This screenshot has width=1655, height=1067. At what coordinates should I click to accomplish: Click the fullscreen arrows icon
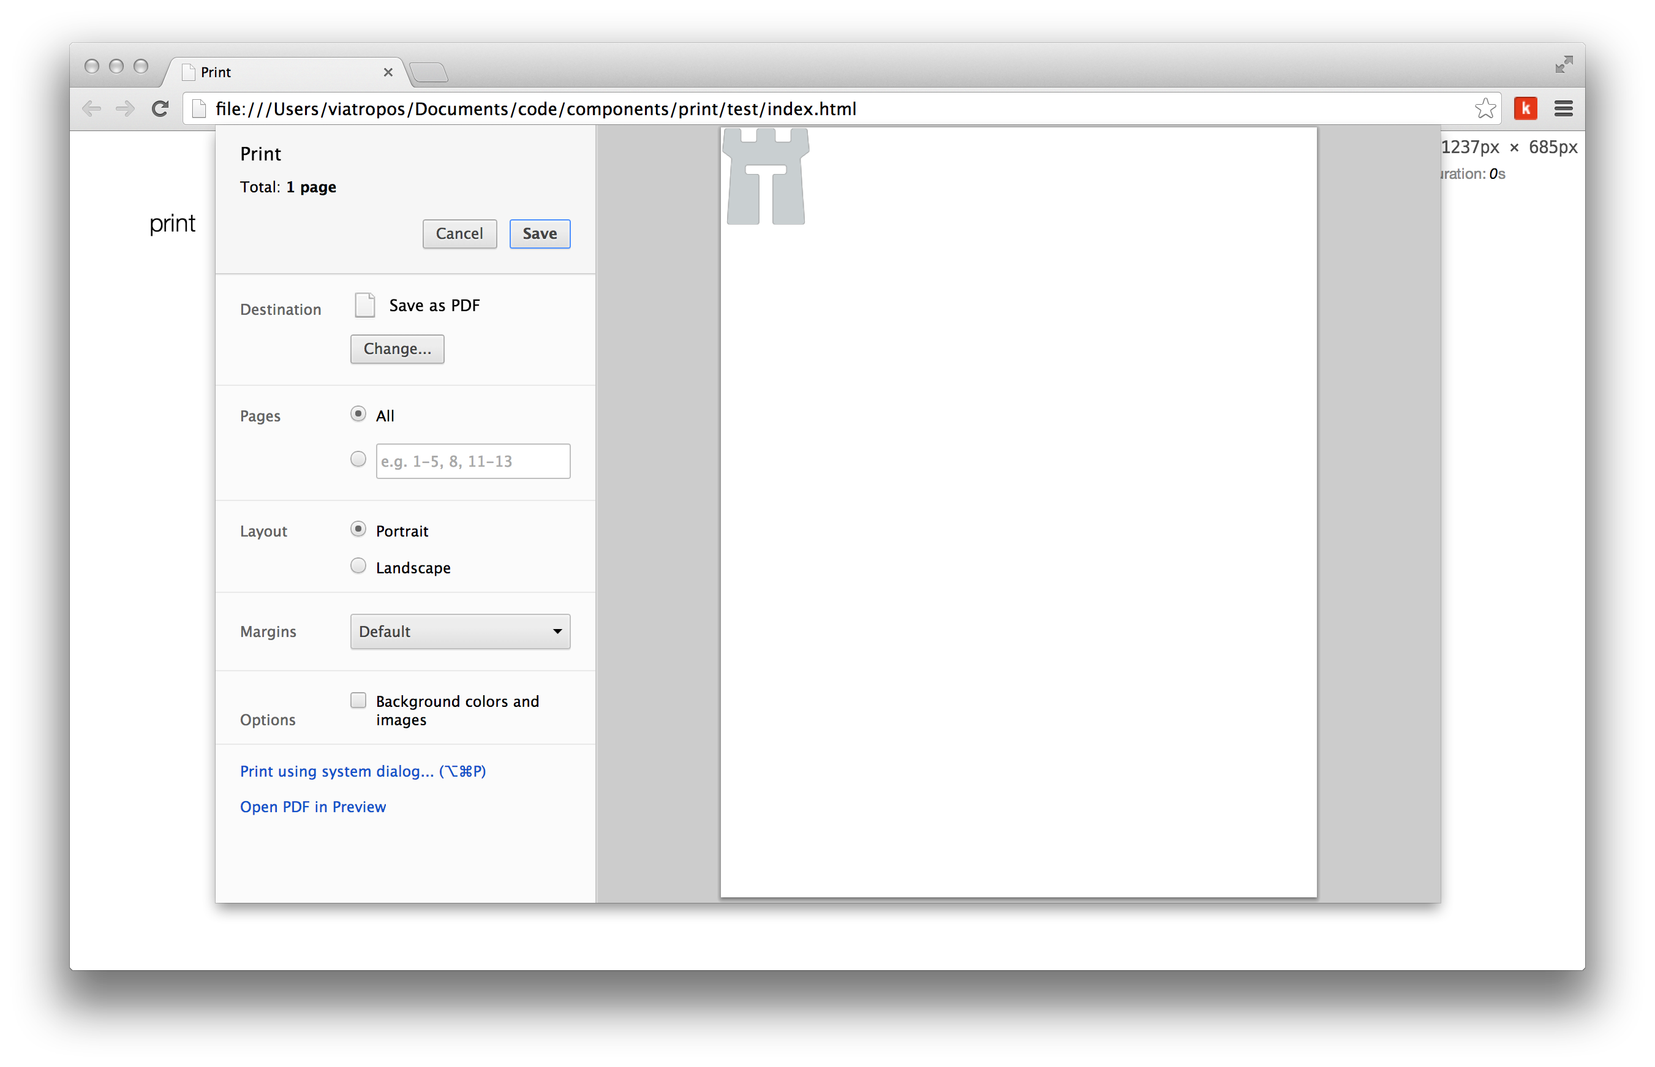pyautogui.click(x=1564, y=64)
